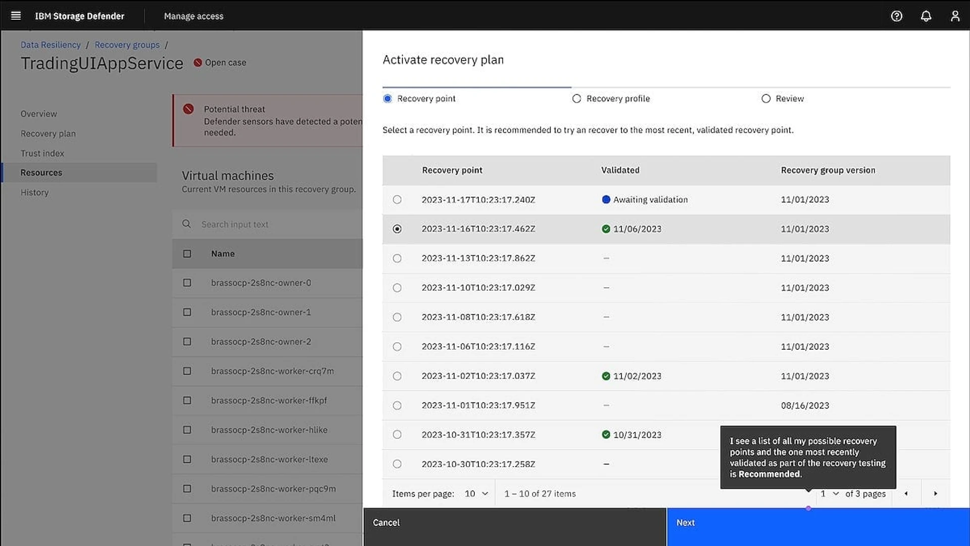Screen dimensions: 970x546
Task: Select recovery point 2023-11-13T10:23:17.862Z radio
Action: coord(398,258)
